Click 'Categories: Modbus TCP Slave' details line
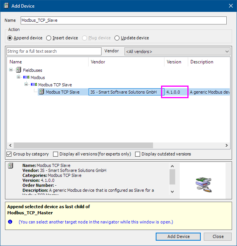 pyautogui.click(x=52, y=175)
